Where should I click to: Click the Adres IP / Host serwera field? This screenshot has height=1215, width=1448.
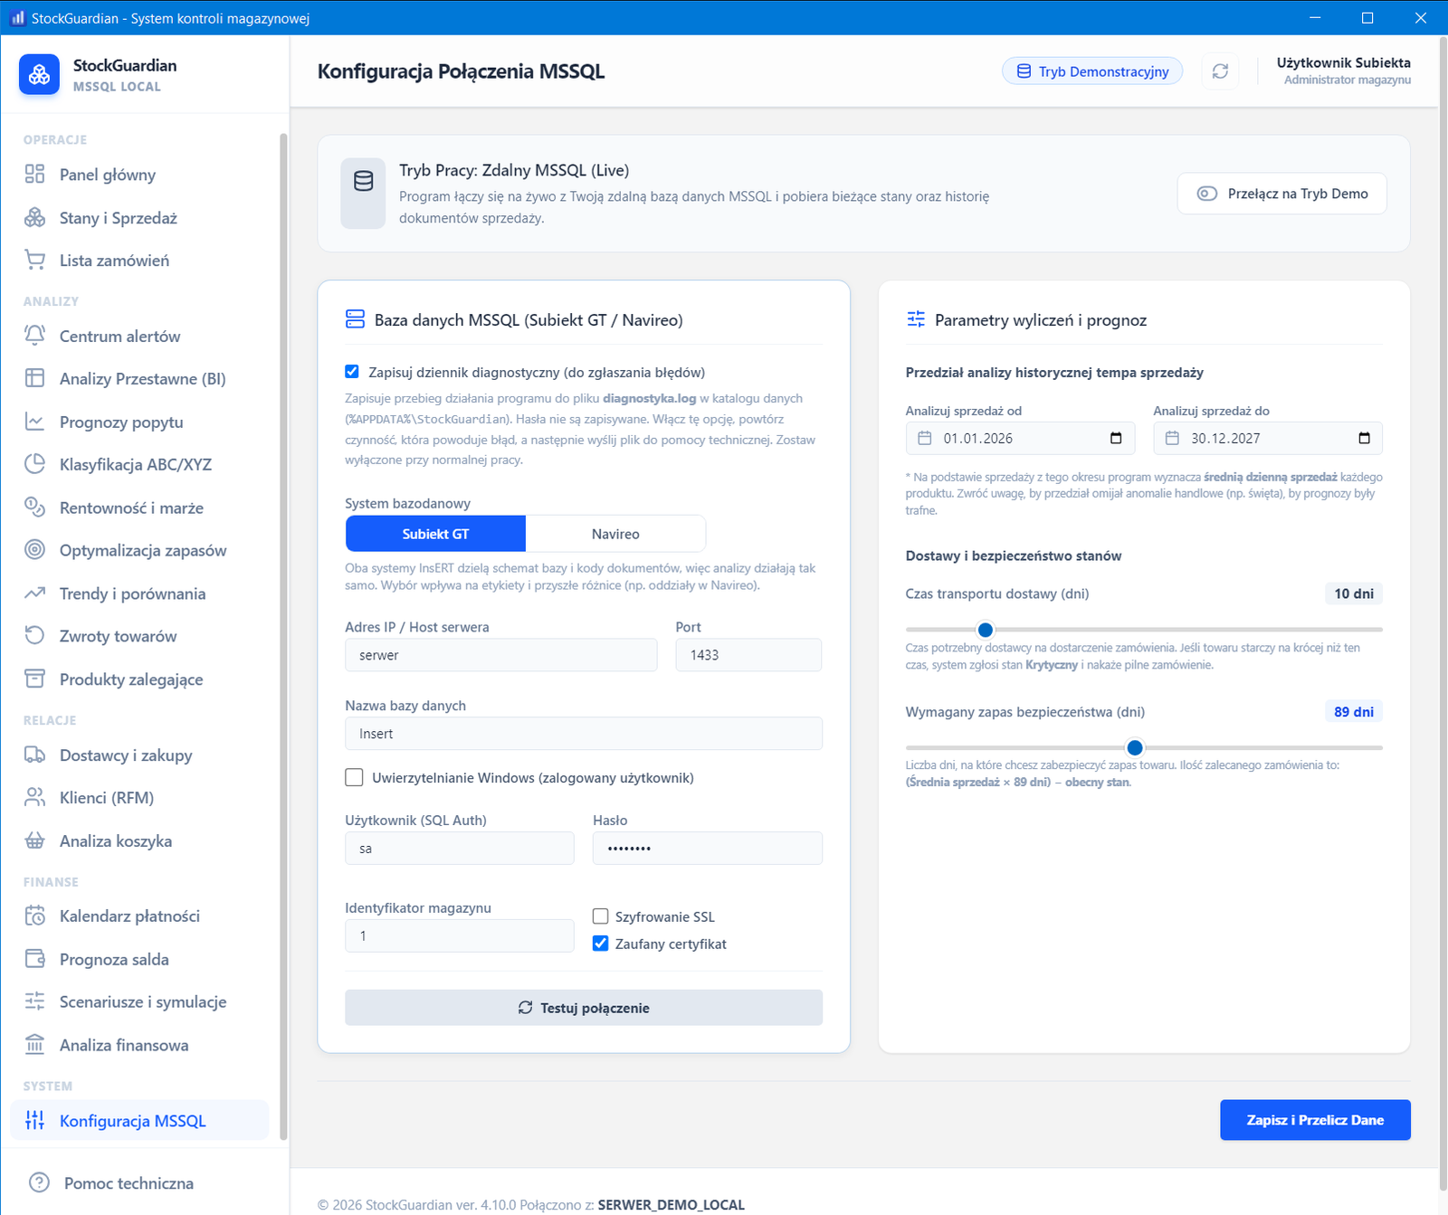click(x=501, y=655)
